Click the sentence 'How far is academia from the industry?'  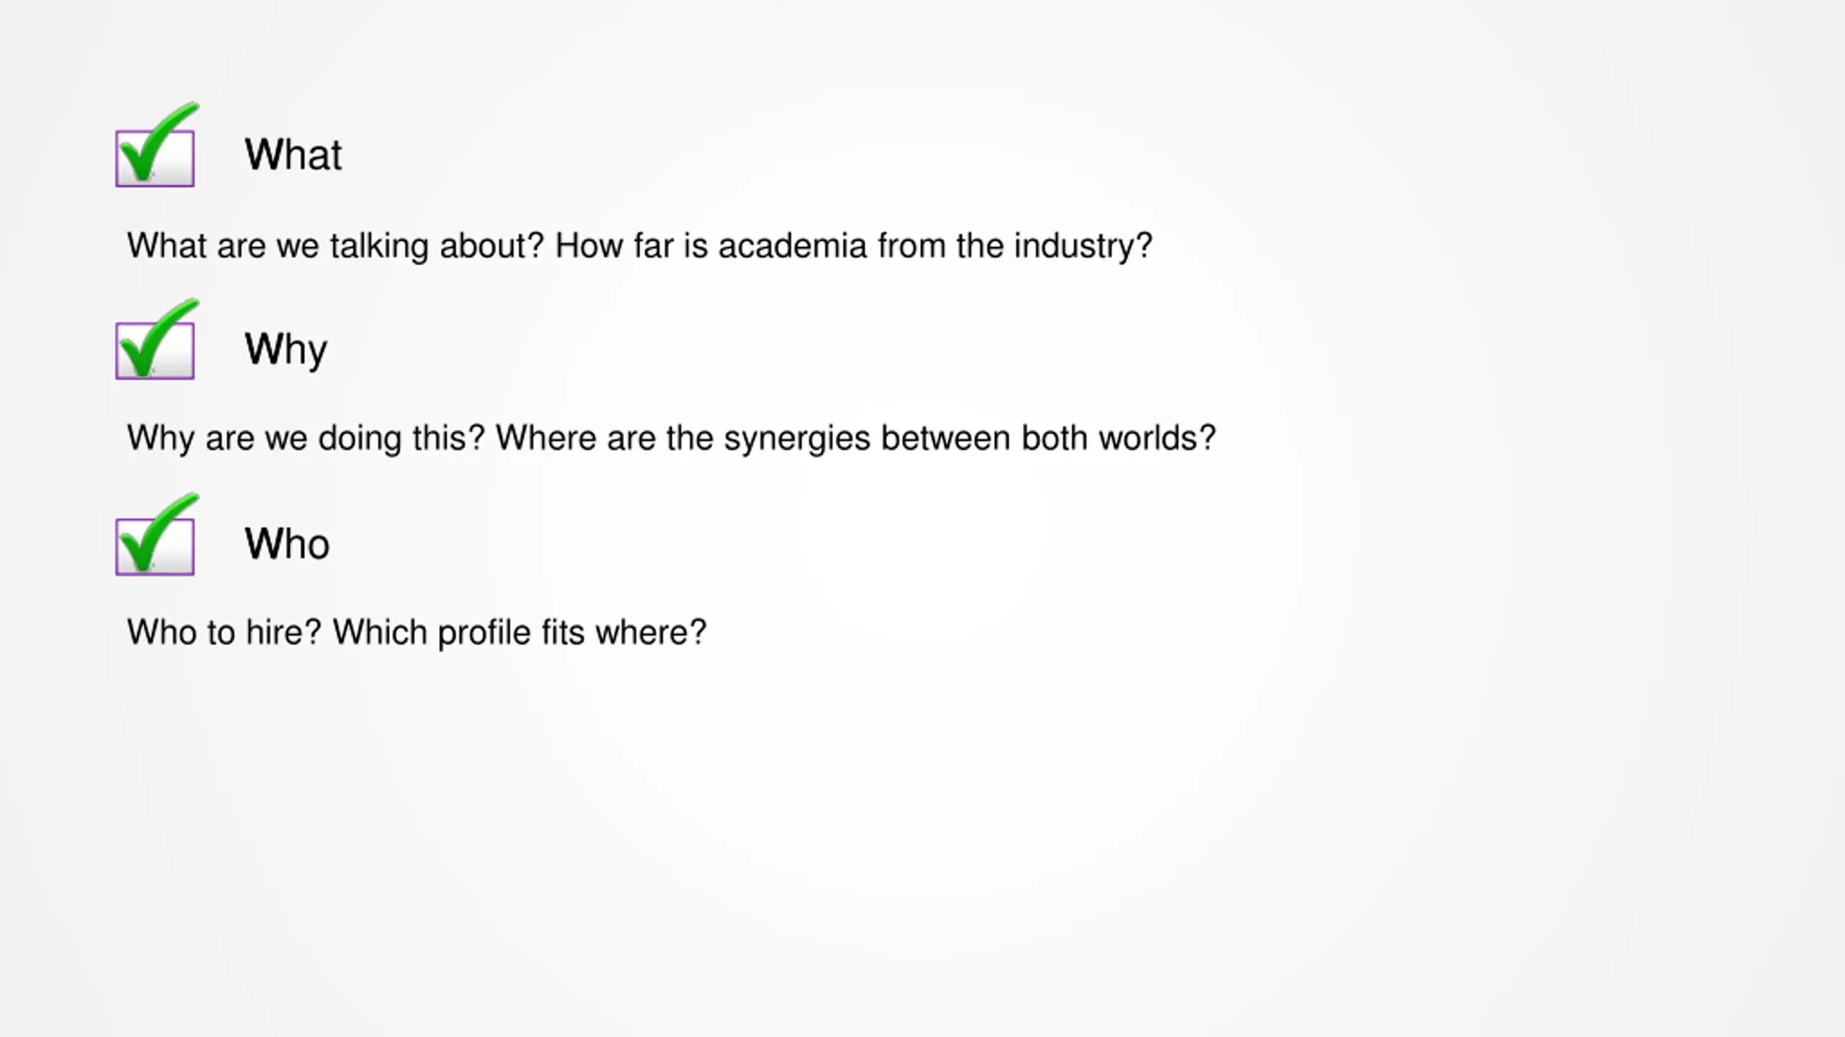coord(854,246)
